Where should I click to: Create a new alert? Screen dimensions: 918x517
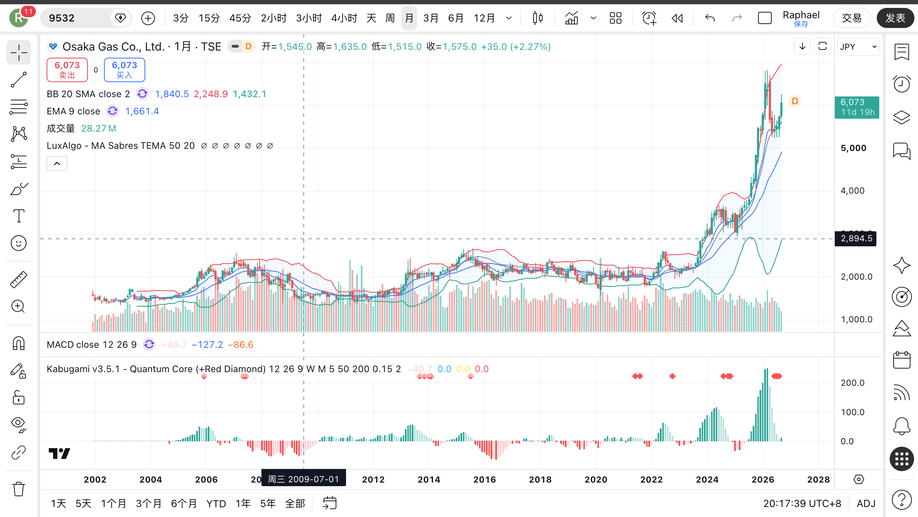click(x=649, y=18)
